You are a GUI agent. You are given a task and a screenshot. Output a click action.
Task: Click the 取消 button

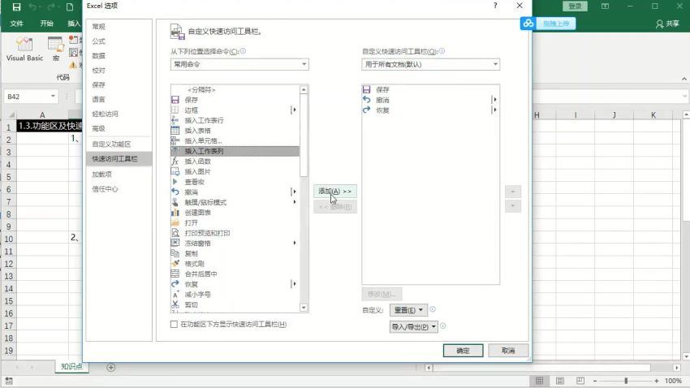[x=508, y=351]
